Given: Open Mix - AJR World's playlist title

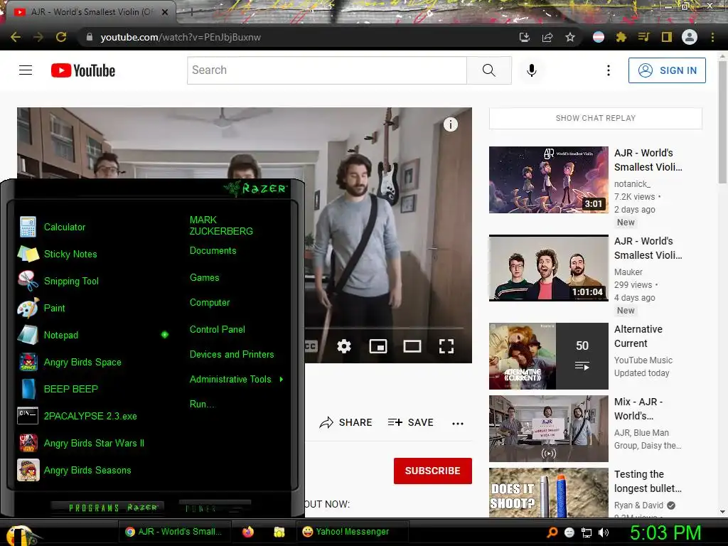Looking at the screenshot, I should (x=638, y=409).
